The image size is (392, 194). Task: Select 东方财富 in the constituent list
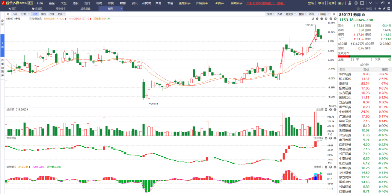(365, 177)
